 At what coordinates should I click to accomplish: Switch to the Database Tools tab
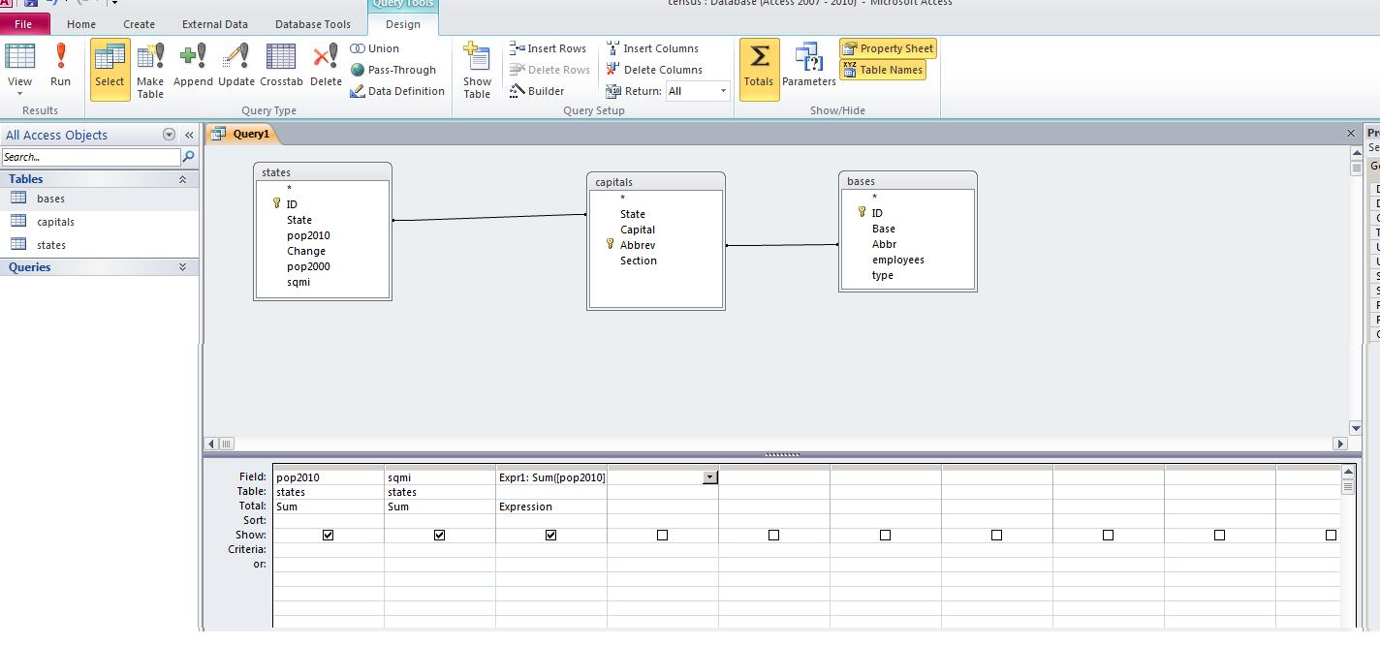click(313, 24)
